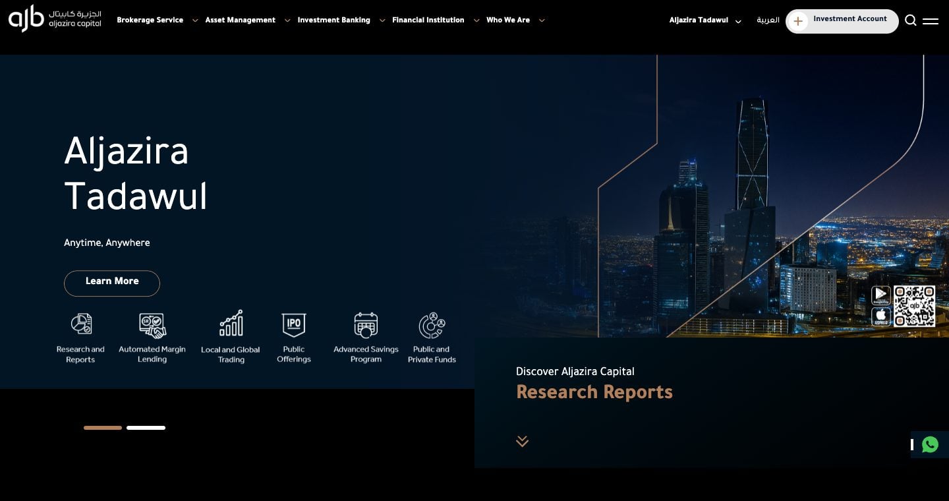This screenshot has height=501, width=949.
Task: Open the hamburger menu icon
Action: coord(931,21)
